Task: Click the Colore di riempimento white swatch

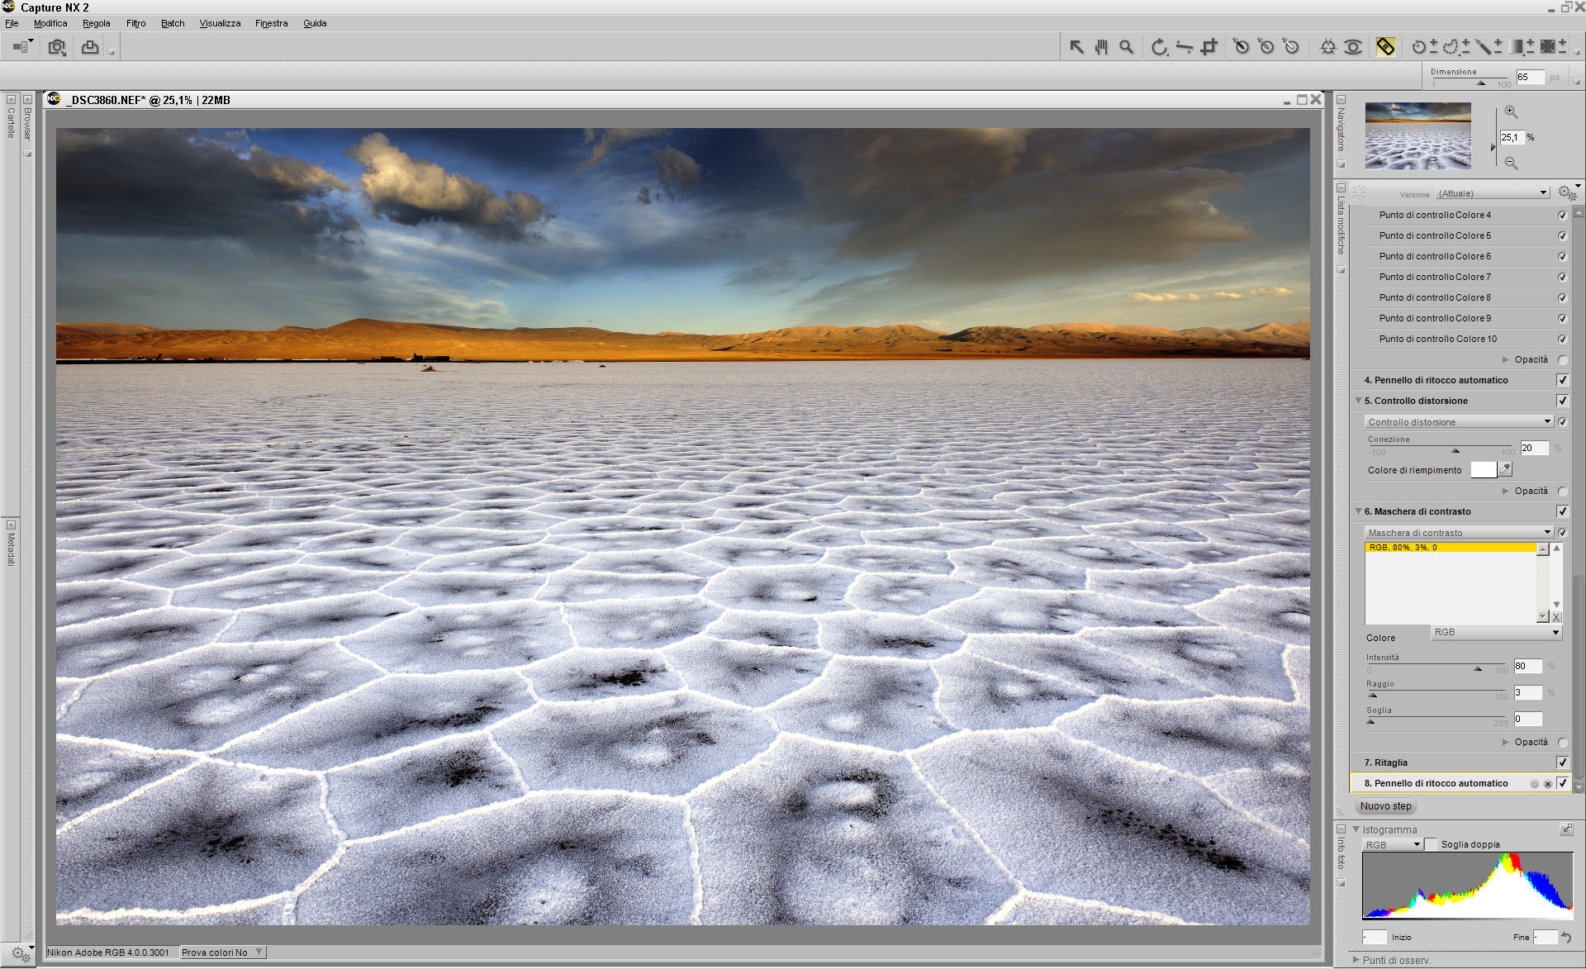Action: pyautogui.click(x=1483, y=470)
